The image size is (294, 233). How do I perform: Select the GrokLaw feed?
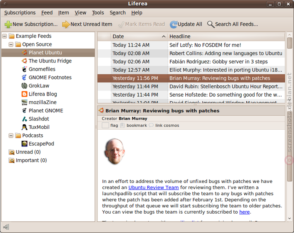pyautogui.click(x=39, y=85)
